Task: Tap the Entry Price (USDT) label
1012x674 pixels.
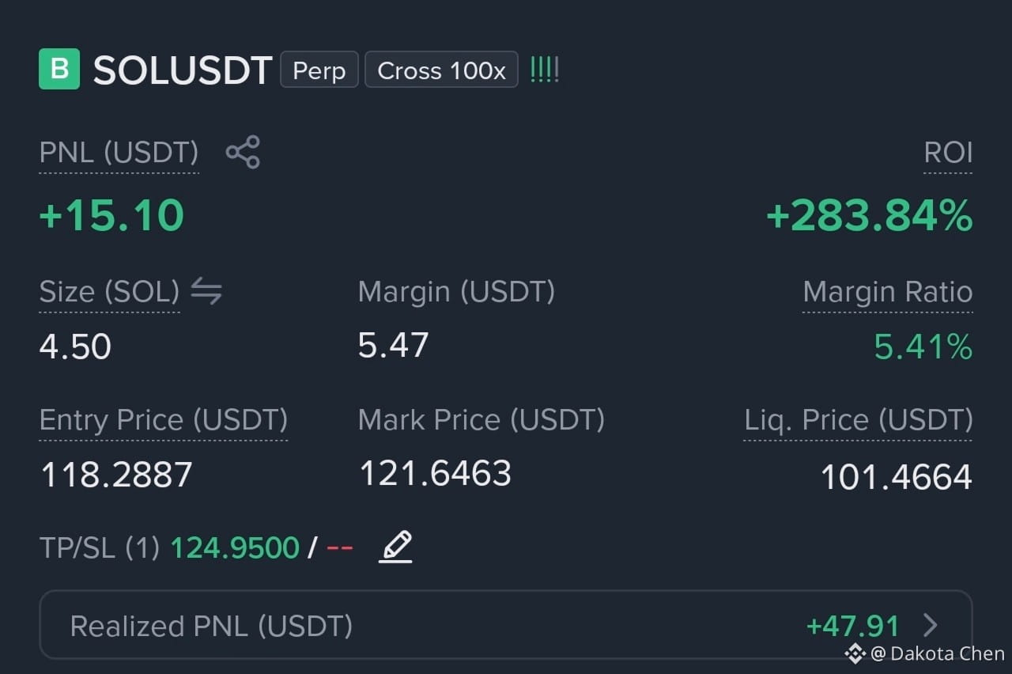Action: [164, 419]
